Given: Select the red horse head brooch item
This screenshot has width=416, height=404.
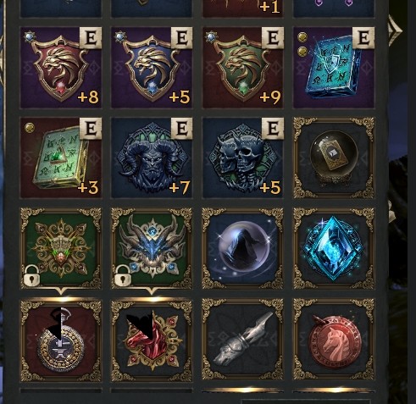Looking at the screenshot, I should (x=152, y=340).
